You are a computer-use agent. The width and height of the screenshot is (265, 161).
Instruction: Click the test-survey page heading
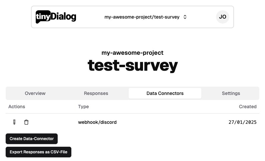[133, 66]
